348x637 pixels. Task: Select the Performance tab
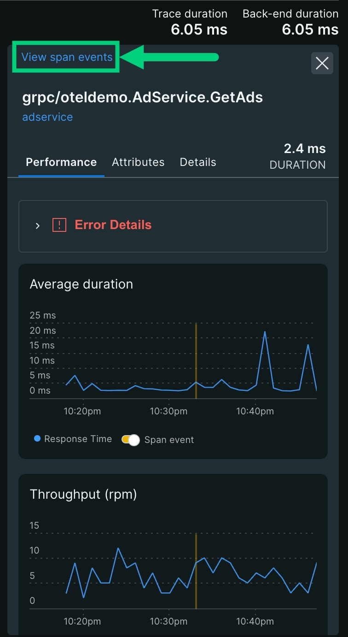coord(61,162)
